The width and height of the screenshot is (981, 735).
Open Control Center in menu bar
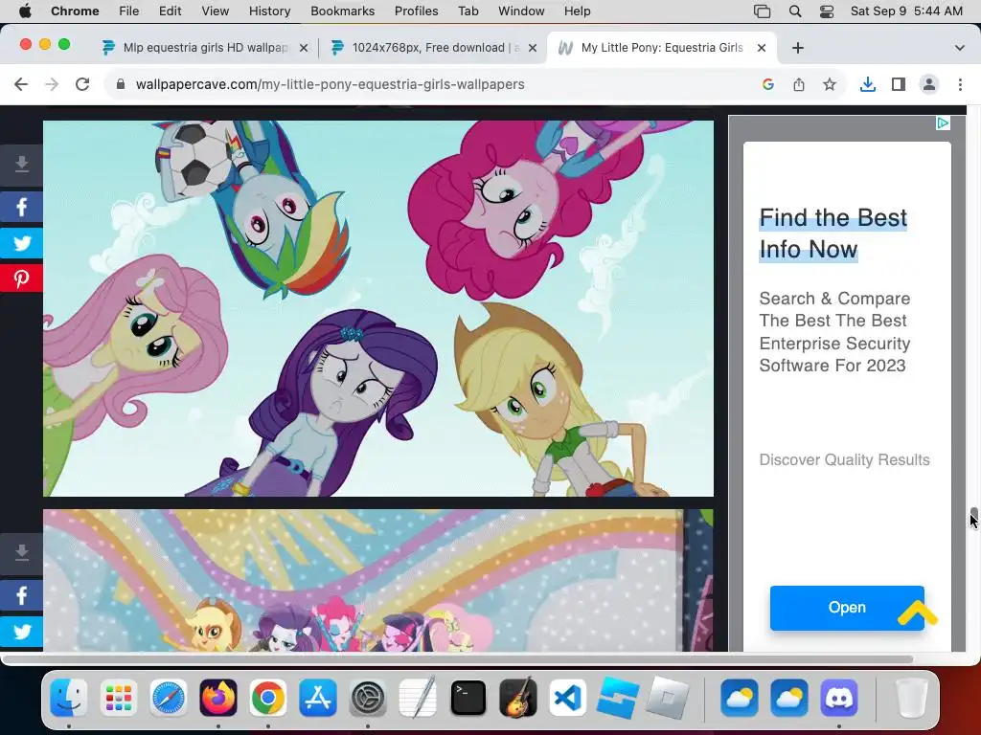(x=827, y=11)
